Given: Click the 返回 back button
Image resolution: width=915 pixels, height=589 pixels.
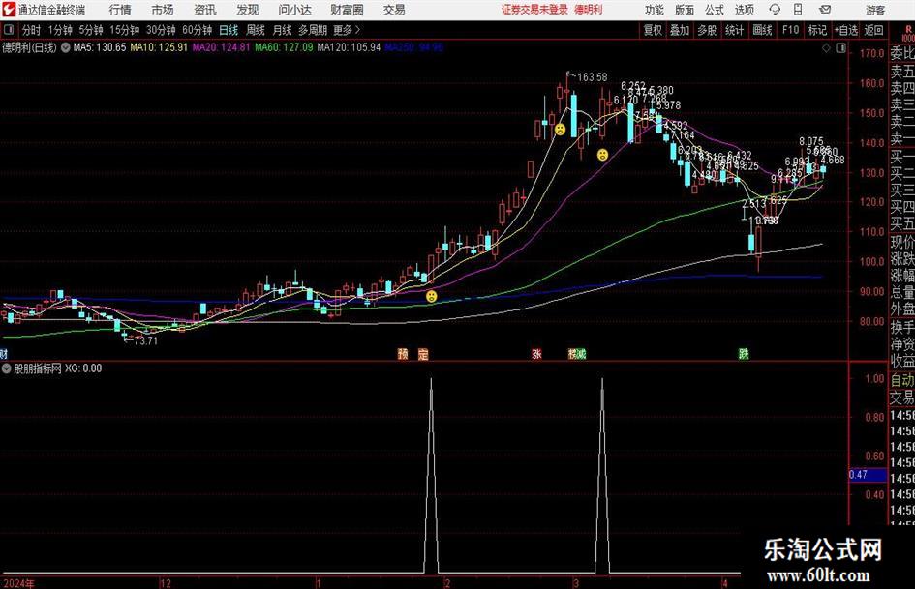Looking at the screenshot, I should point(873,30).
